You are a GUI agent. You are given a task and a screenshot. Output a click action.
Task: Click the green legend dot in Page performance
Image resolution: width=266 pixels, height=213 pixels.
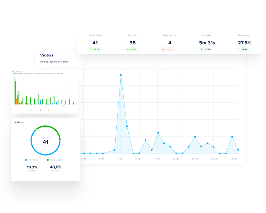[31, 110]
